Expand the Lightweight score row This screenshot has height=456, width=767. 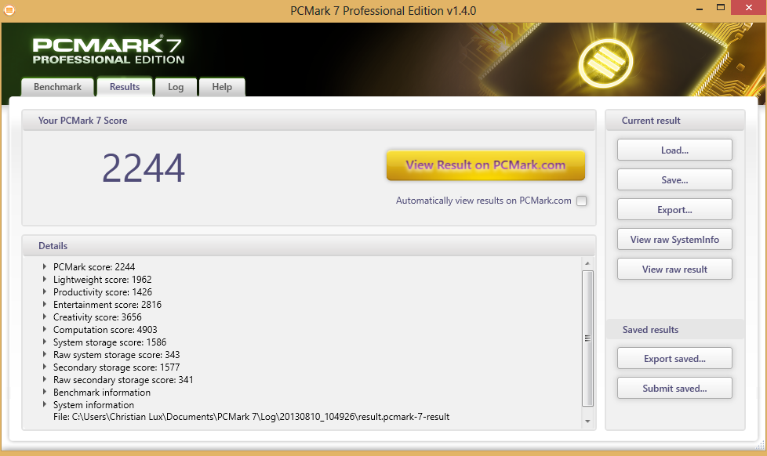click(x=45, y=279)
